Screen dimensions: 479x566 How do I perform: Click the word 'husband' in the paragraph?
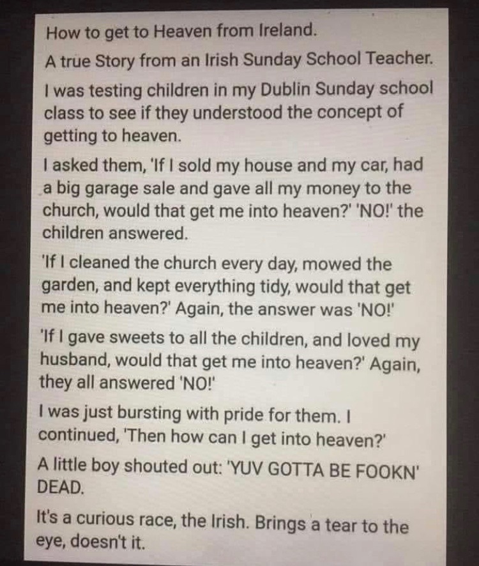coord(75,359)
